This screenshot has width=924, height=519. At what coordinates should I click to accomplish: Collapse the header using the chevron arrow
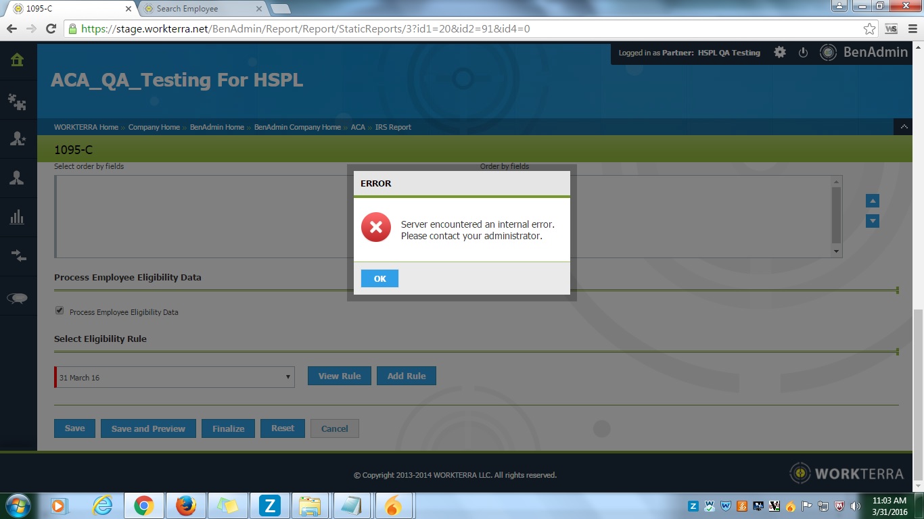coord(902,127)
